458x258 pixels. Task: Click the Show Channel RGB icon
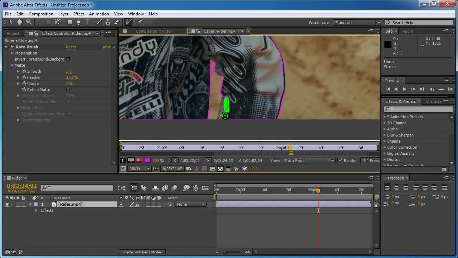(204, 169)
